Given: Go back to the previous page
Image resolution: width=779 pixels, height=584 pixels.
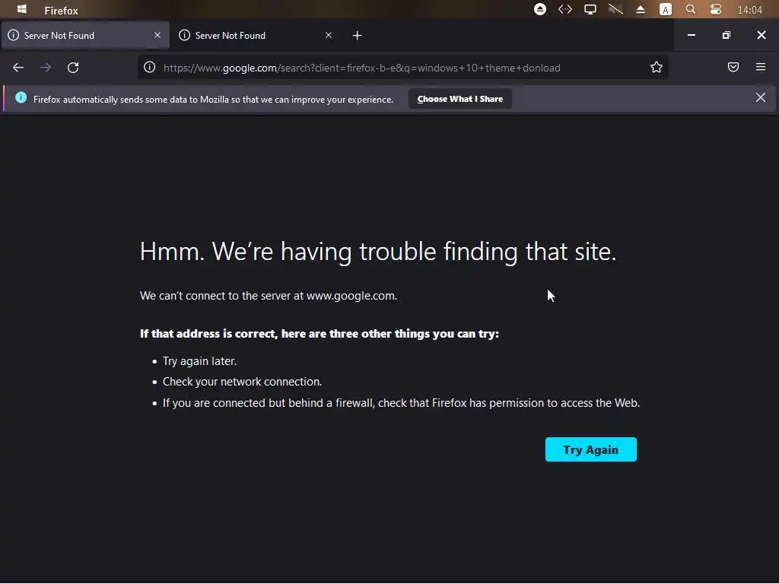Looking at the screenshot, I should [x=18, y=68].
